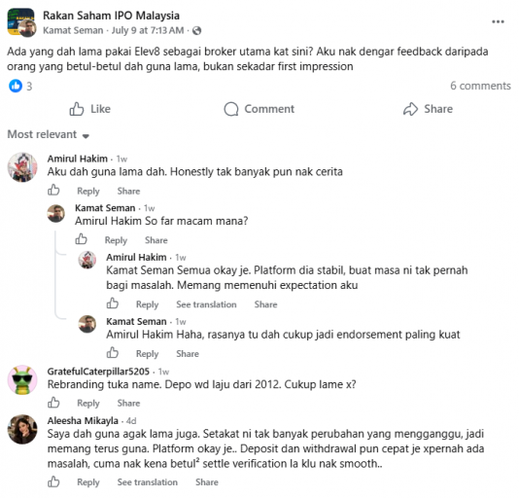Viewport: 519px width, 498px height.
Task: Open Rakan Saham IPO Malaysia group page
Action: pos(111,16)
